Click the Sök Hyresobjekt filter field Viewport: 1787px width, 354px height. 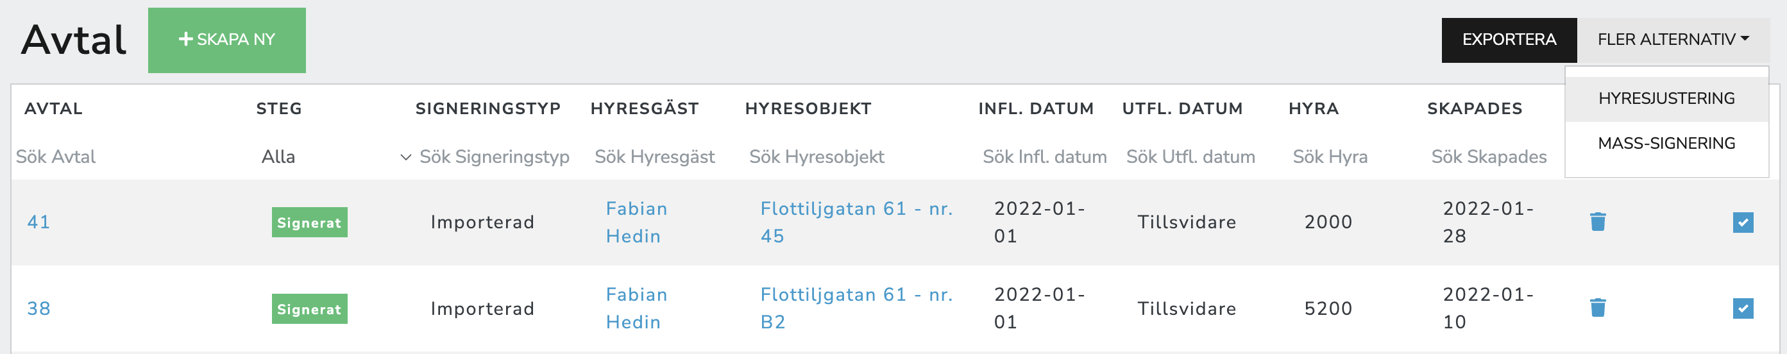coord(817,157)
